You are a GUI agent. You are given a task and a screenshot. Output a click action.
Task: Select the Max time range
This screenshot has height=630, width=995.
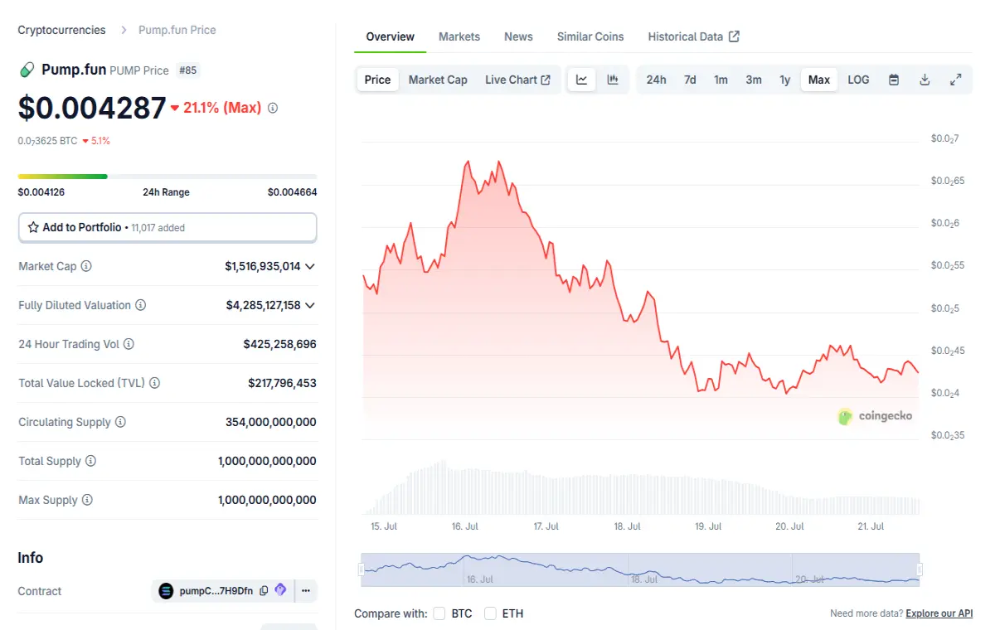coord(819,80)
